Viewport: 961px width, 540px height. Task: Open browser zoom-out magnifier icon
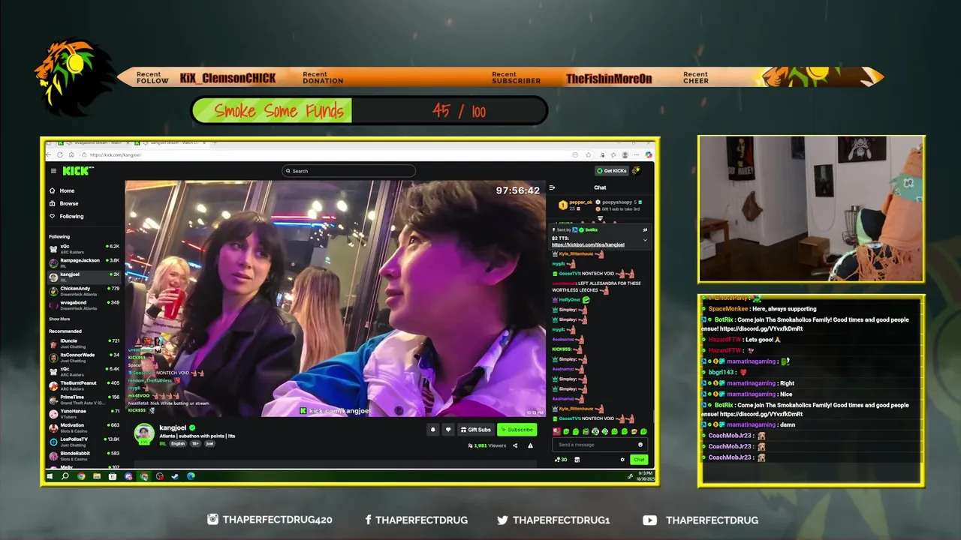(575, 154)
